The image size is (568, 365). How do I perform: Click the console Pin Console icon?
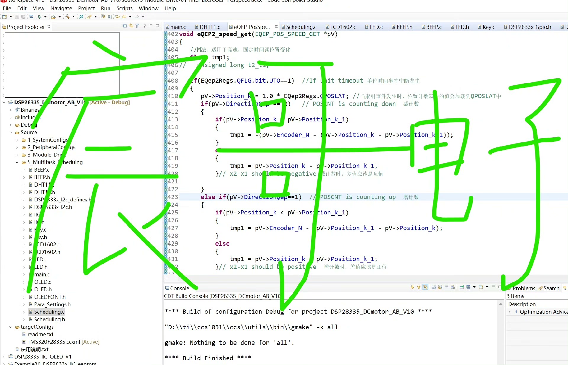pyautogui.click(x=461, y=287)
